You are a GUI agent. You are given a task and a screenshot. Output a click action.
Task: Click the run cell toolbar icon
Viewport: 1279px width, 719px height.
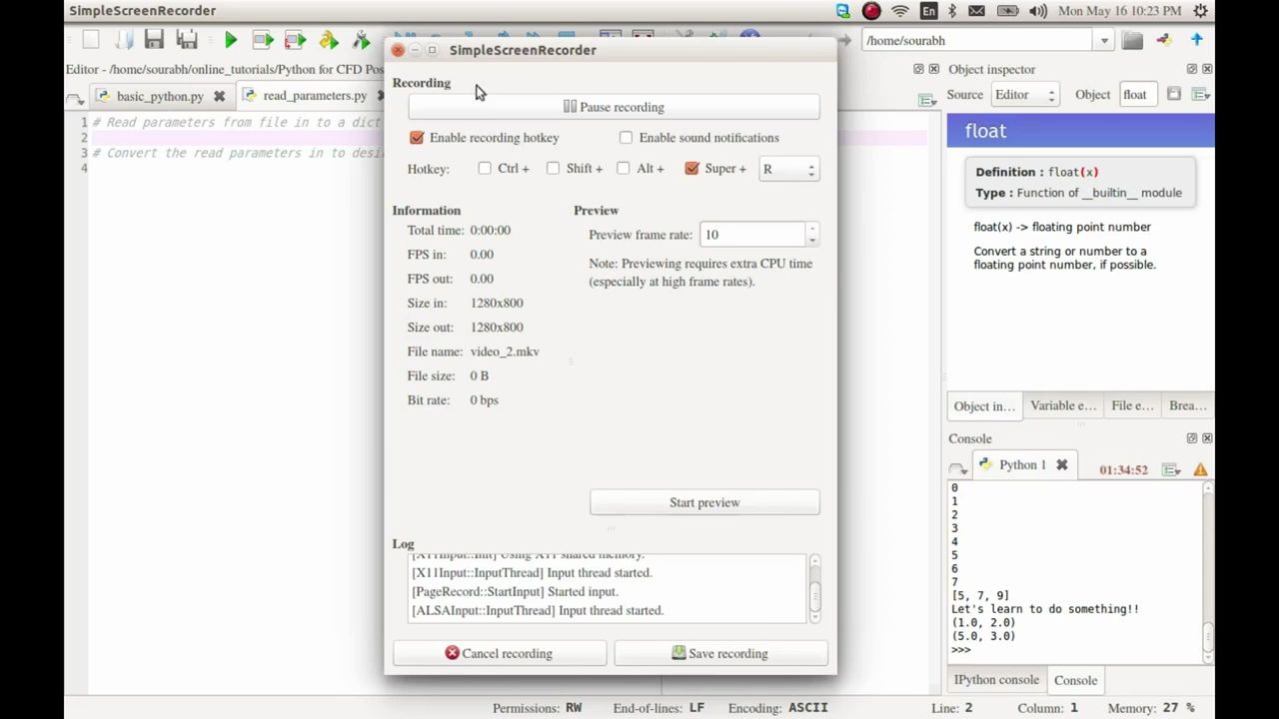pos(263,40)
